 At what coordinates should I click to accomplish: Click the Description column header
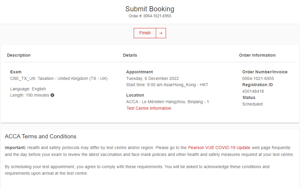click(x=19, y=55)
